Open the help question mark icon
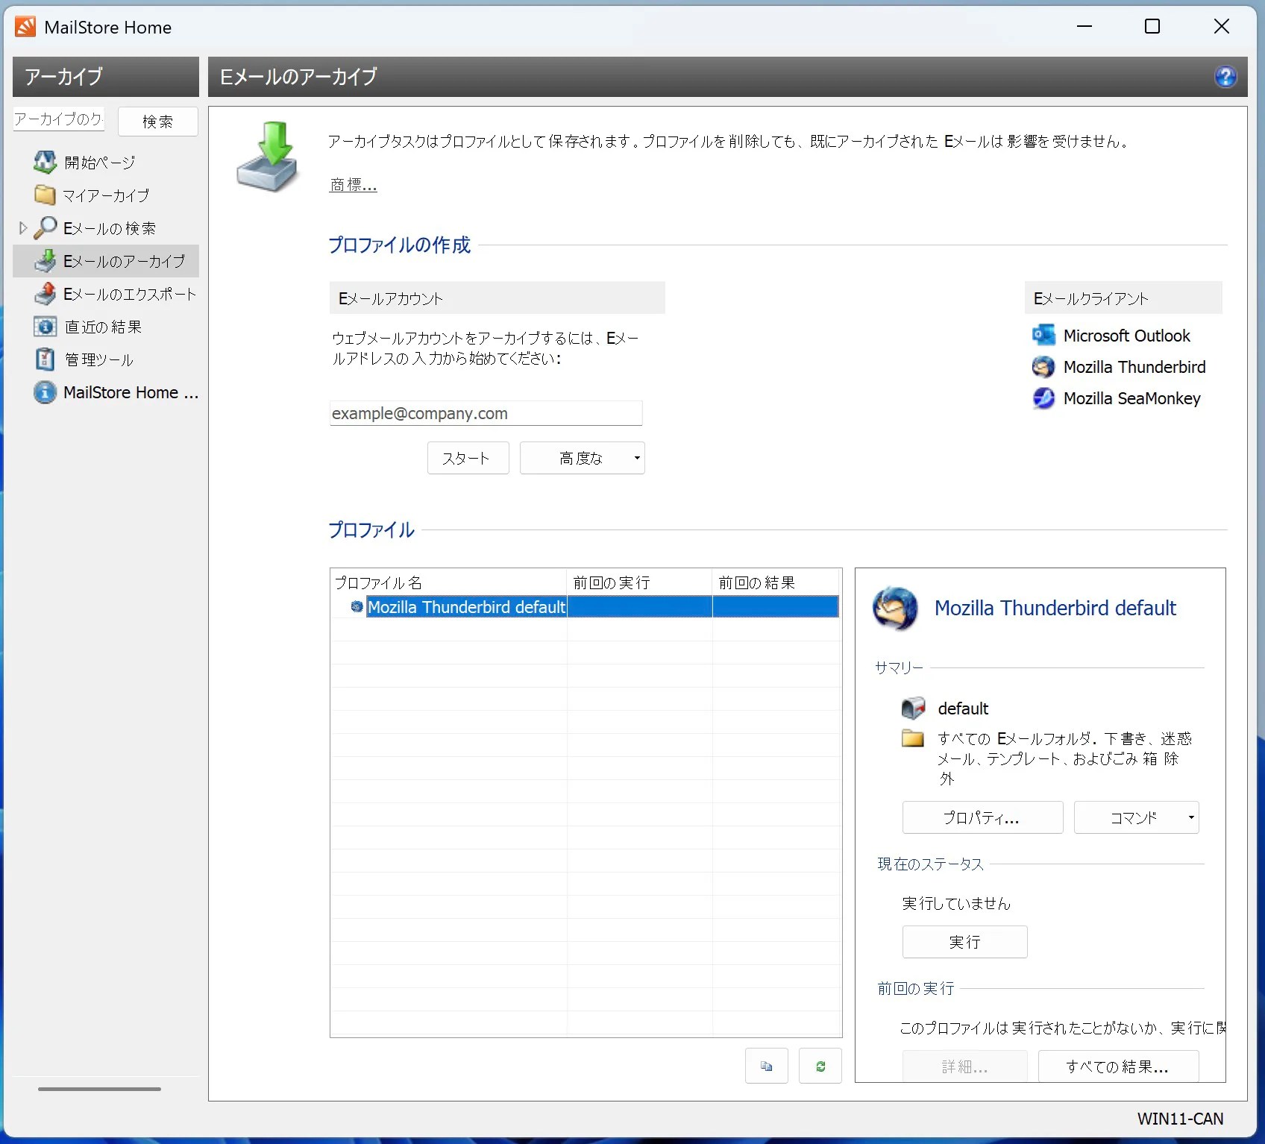This screenshot has width=1265, height=1144. (x=1225, y=77)
